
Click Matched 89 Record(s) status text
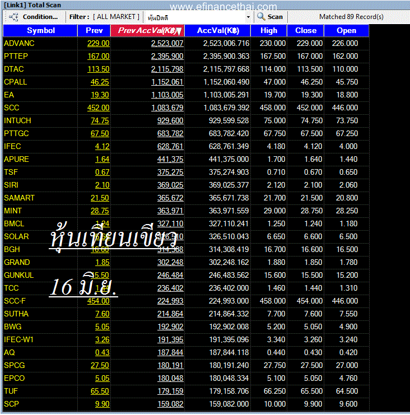(x=351, y=17)
